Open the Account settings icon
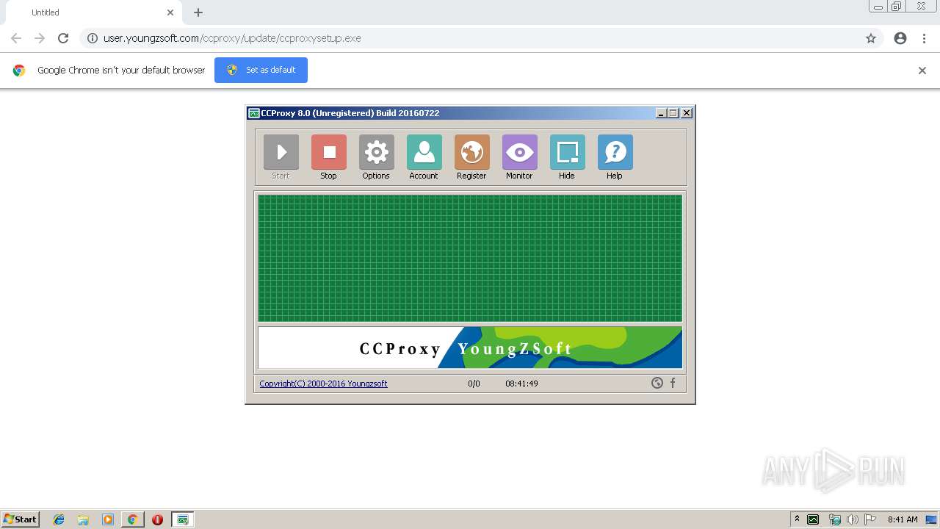This screenshot has height=529, width=940. coord(424,153)
